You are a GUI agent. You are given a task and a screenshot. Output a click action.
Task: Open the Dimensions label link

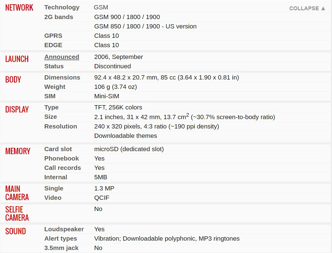(x=62, y=77)
